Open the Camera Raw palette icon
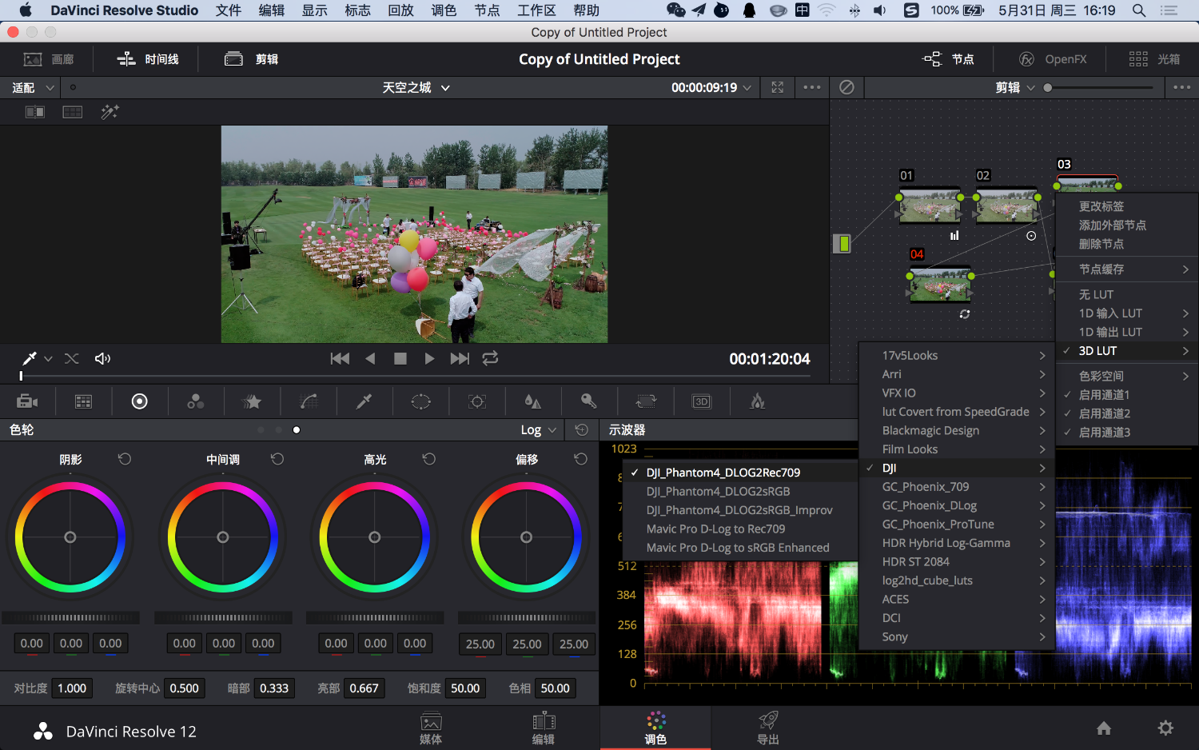This screenshot has width=1199, height=750. [28, 401]
